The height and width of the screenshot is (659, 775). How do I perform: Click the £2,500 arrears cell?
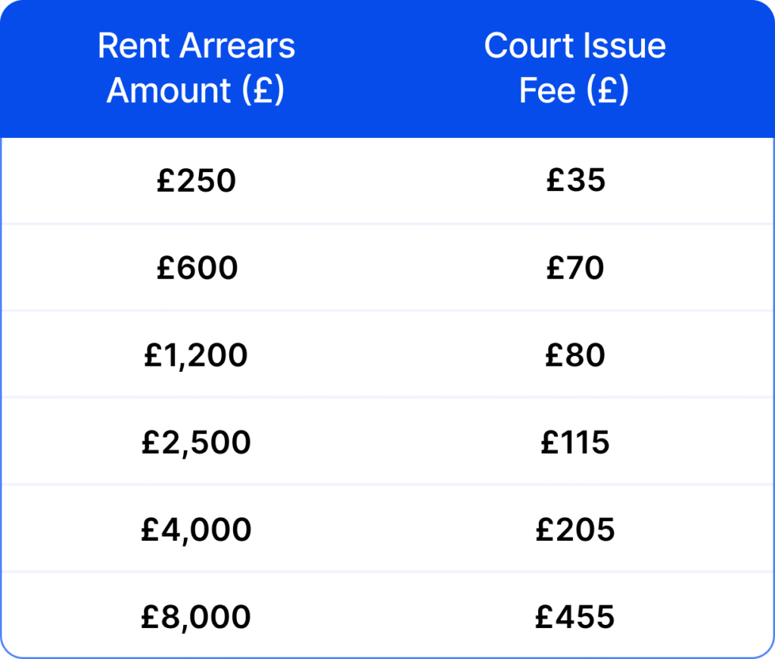(x=196, y=442)
